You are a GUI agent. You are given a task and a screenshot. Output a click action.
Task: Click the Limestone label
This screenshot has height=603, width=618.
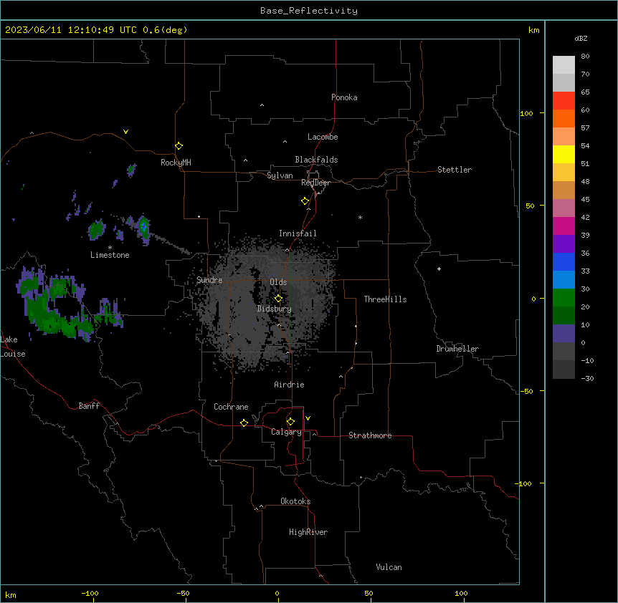click(110, 255)
